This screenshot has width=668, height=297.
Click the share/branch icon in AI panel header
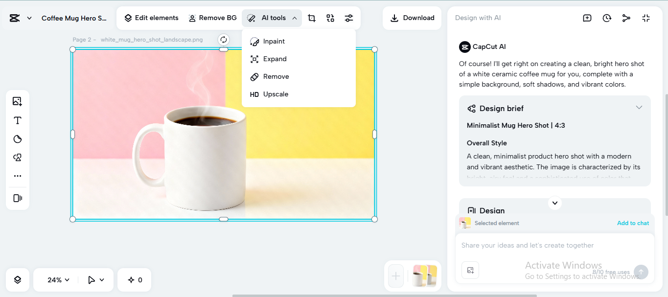pyautogui.click(x=626, y=18)
